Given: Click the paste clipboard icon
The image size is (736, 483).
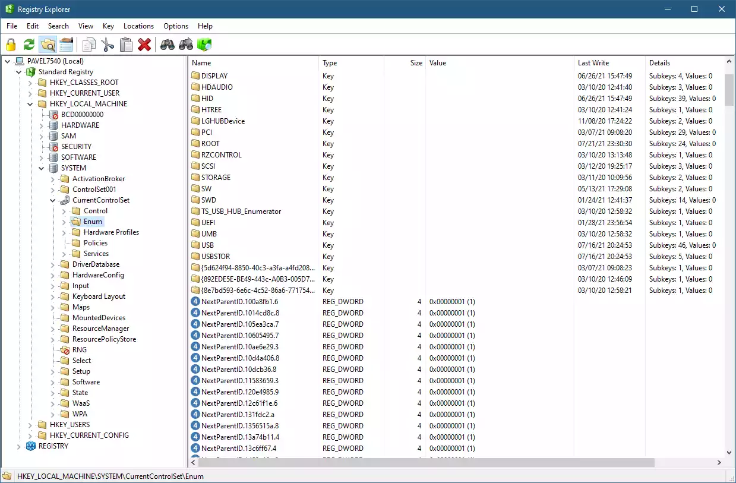Looking at the screenshot, I should coord(126,45).
